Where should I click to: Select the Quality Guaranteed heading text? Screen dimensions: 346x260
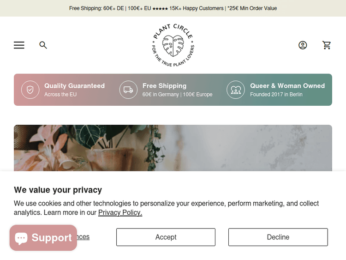pos(74,86)
